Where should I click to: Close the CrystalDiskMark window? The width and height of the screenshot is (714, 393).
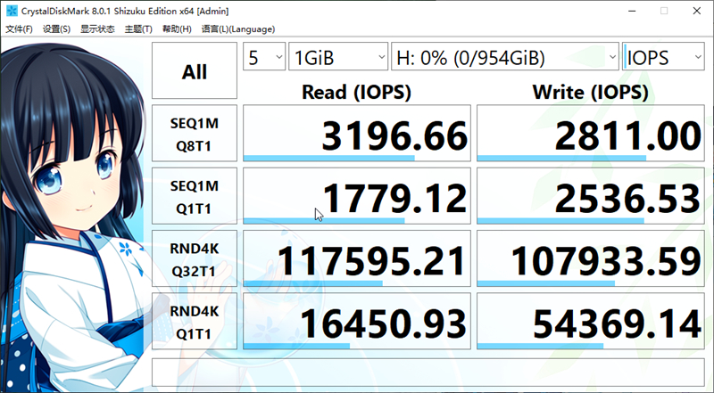point(697,11)
